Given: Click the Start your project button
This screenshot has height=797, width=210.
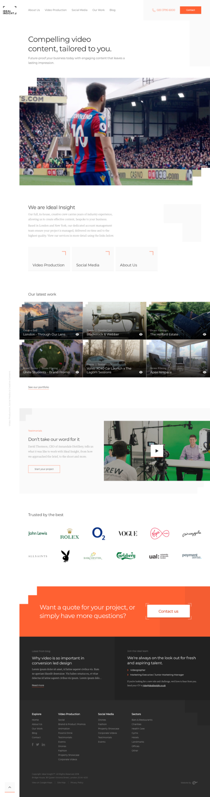Looking at the screenshot, I should (x=44, y=469).
